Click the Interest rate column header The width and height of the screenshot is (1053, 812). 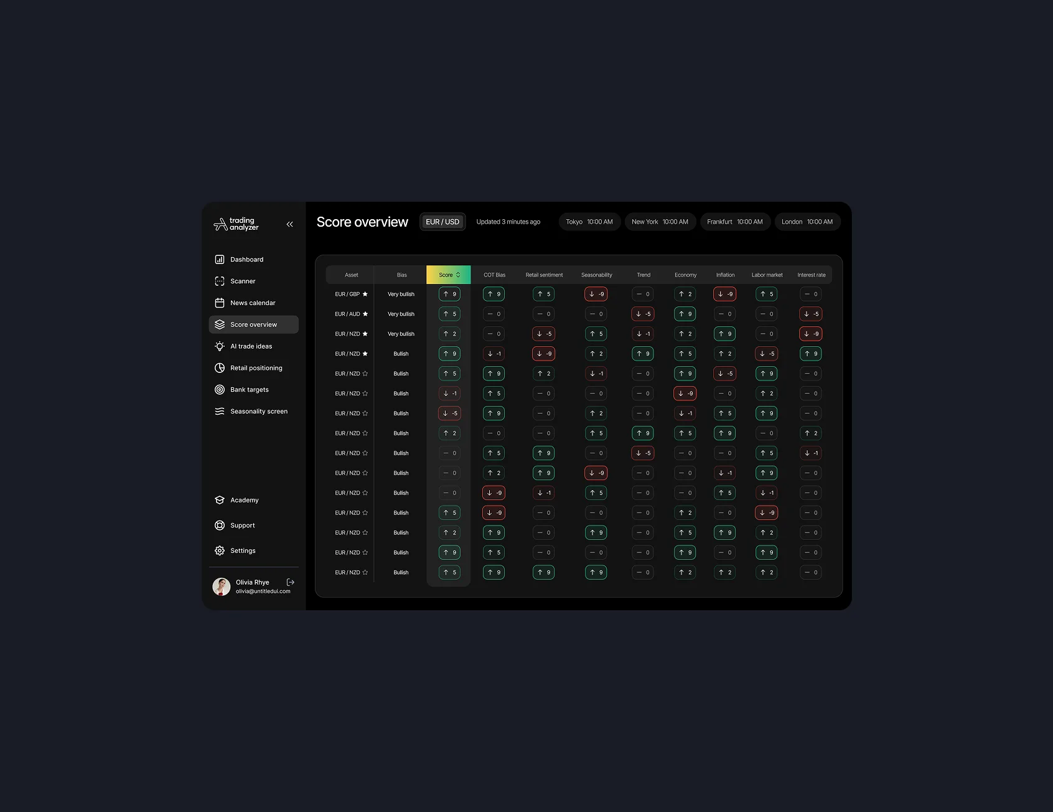tap(812, 275)
